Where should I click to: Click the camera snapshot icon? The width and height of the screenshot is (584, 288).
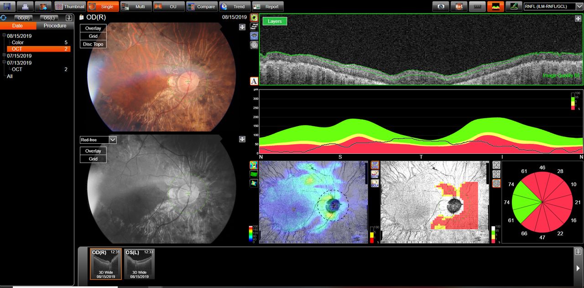click(x=441, y=6)
